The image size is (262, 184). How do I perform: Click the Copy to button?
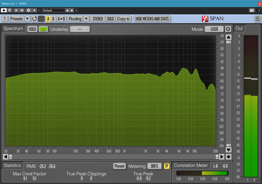pos(123,19)
